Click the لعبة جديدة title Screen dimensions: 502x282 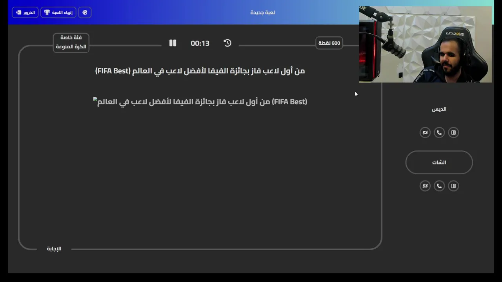(262, 13)
